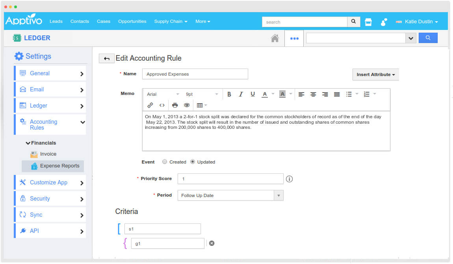Image resolution: width=453 pixels, height=264 pixels.
Task: Click the print icon in the Memo toolbar
Action: pos(175,105)
